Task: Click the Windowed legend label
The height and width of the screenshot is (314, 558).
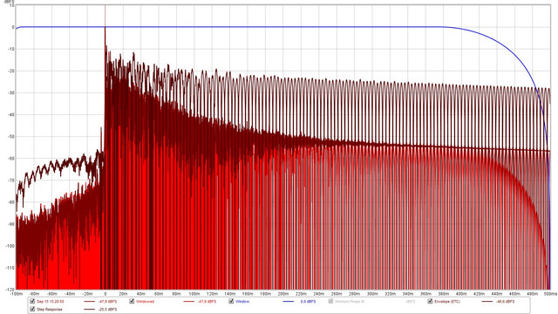Action: 146,302
